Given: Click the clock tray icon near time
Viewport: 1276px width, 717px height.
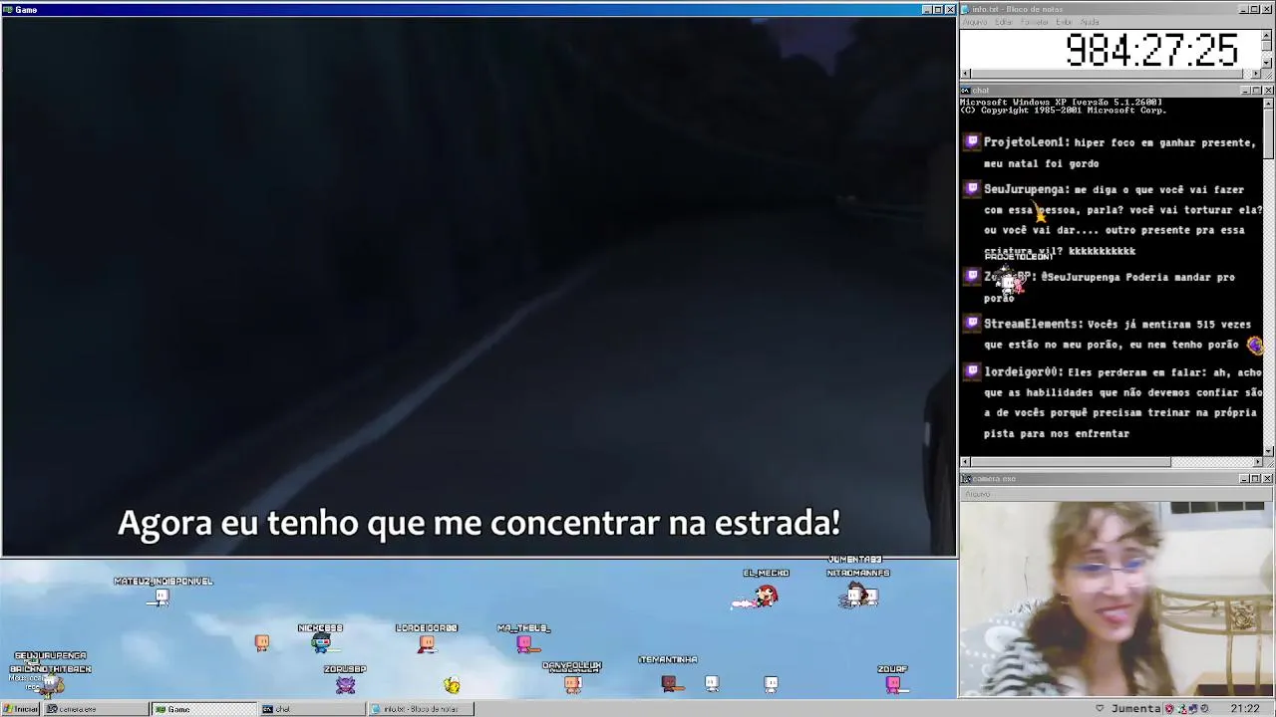Looking at the screenshot, I should click(x=1204, y=709).
